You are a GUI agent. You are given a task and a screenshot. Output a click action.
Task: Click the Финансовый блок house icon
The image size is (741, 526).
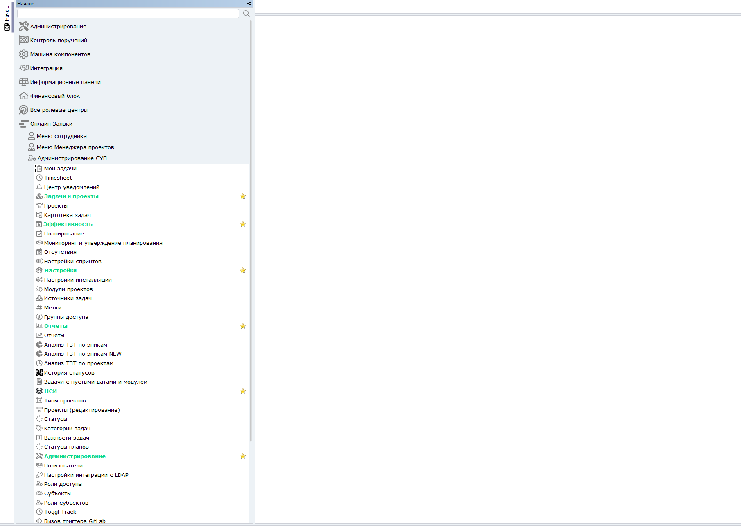(x=24, y=96)
